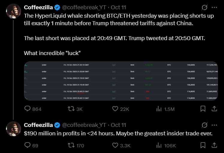Viewport: 224px width, 153px height.
Task: Retweet the HyperLiquid whale tweet
Action: click(x=72, y=109)
